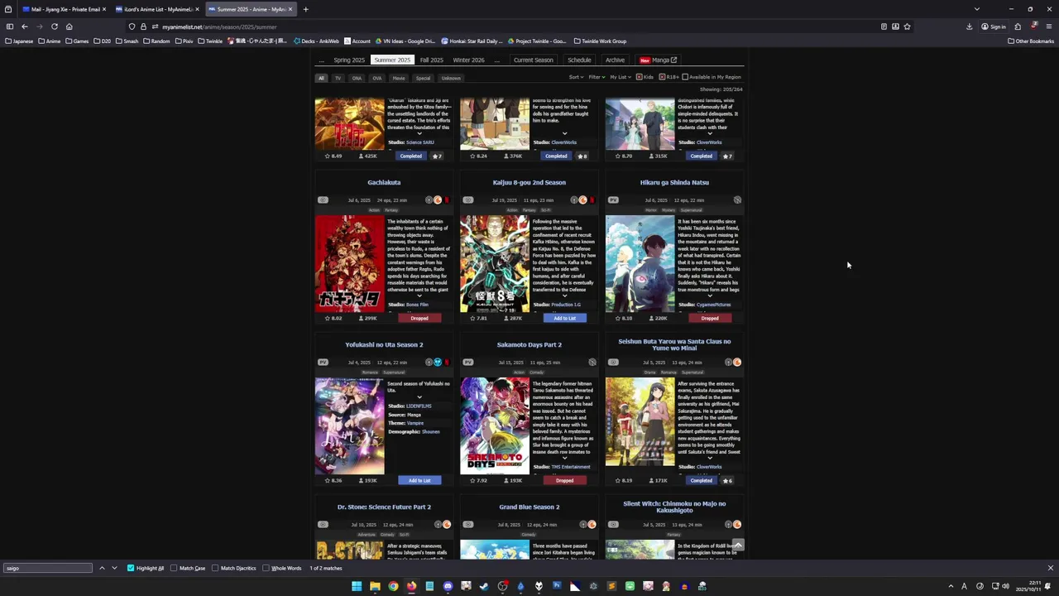Expand Gachiakuta synopsis with down chevron
1059x596 pixels.
[419, 296]
